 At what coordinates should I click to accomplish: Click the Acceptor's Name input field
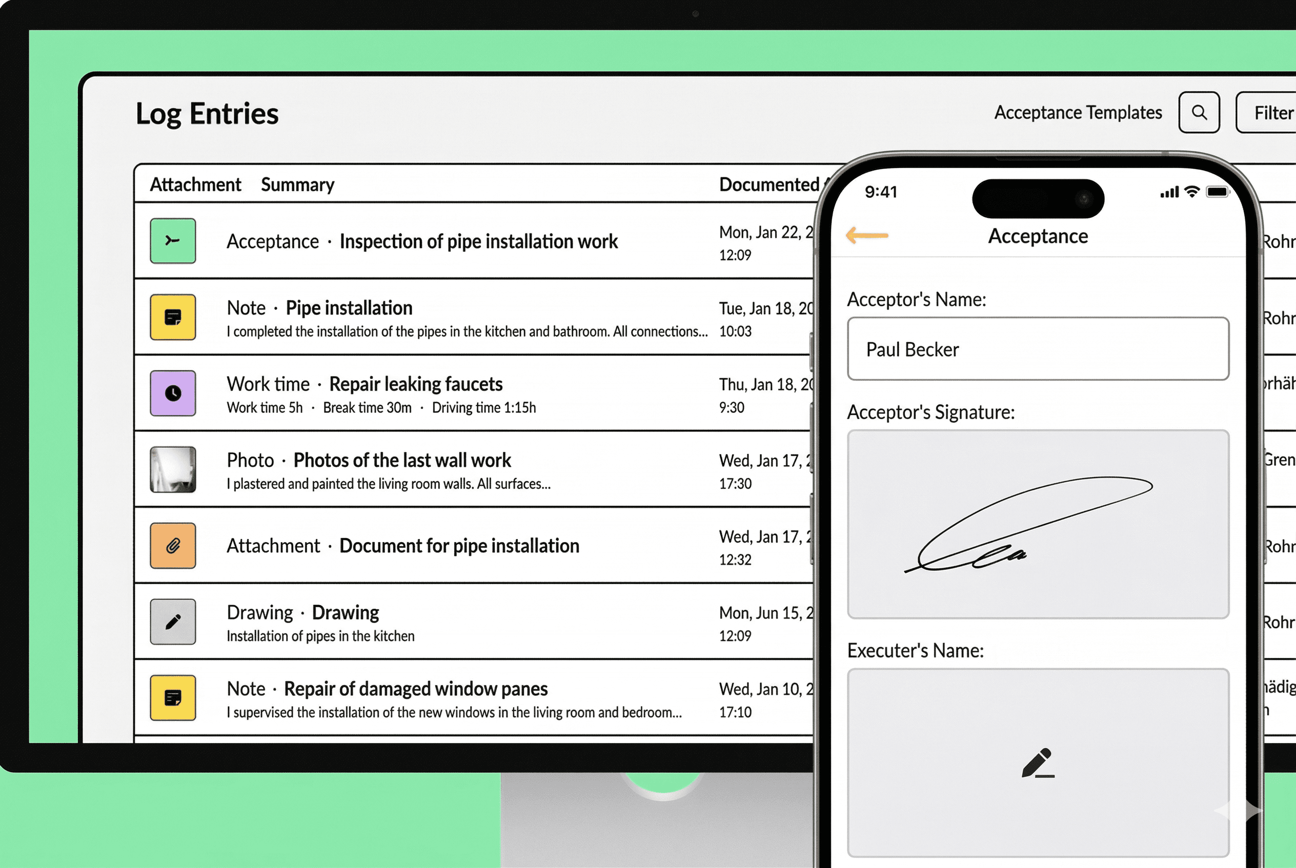(x=1038, y=349)
